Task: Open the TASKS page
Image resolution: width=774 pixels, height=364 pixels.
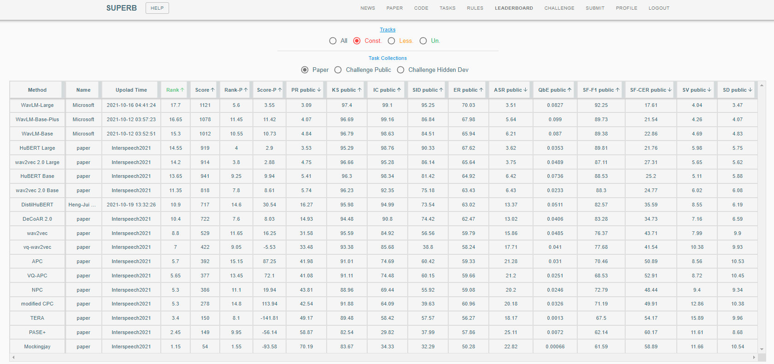Action: 447,8
